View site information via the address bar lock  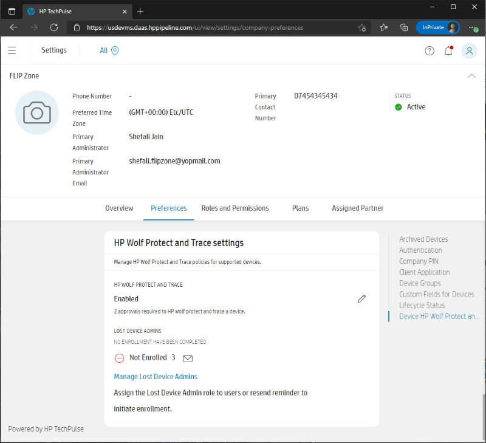click(77, 27)
